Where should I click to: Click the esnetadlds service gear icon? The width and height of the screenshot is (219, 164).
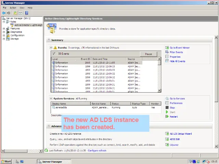coord(53,107)
